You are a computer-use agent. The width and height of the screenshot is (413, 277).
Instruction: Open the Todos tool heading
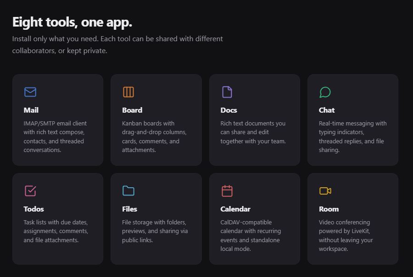tap(34, 209)
